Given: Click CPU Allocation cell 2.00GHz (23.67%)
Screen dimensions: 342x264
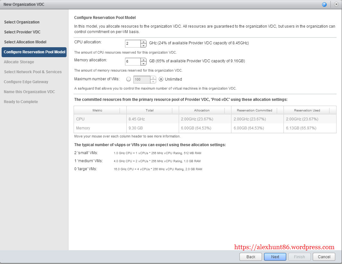Looking at the screenshot, I should [x=205, y=119].
